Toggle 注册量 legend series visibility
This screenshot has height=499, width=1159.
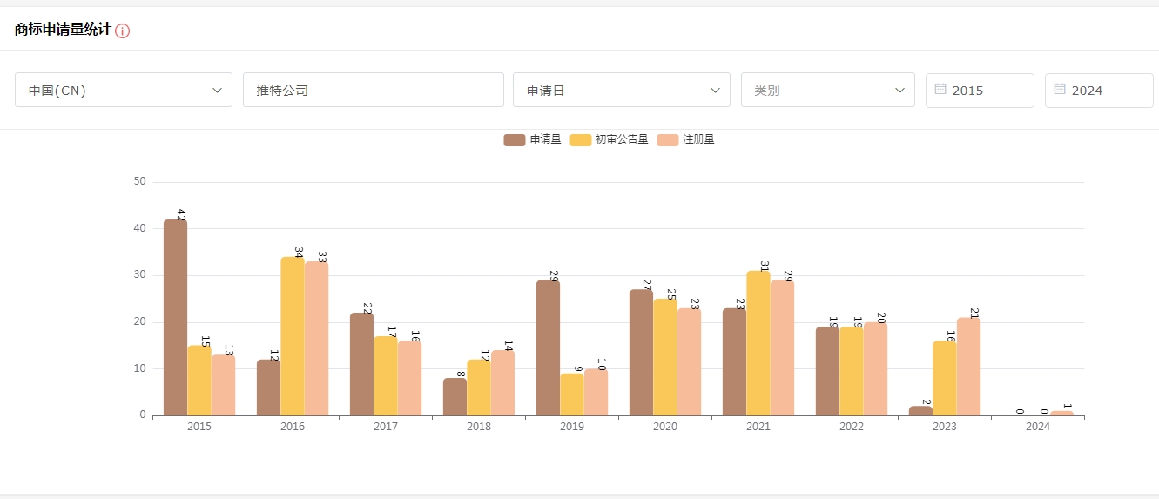point(686,140)
